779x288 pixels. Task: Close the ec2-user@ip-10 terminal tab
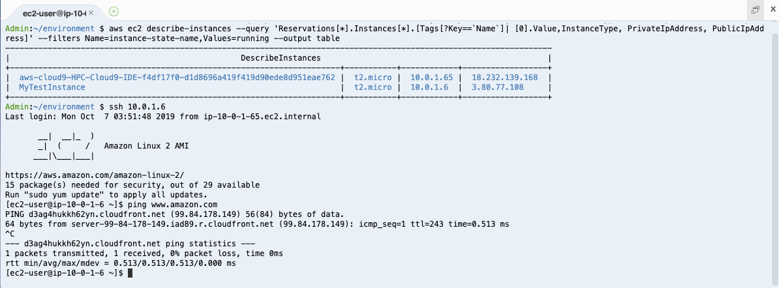tap(91, 12)
